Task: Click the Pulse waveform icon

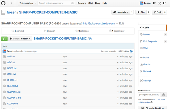Action: pyautogui.click(x=141, y=58)
